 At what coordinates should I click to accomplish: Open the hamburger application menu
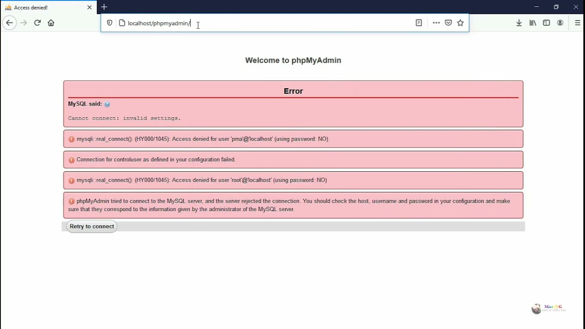click(578, 23)
